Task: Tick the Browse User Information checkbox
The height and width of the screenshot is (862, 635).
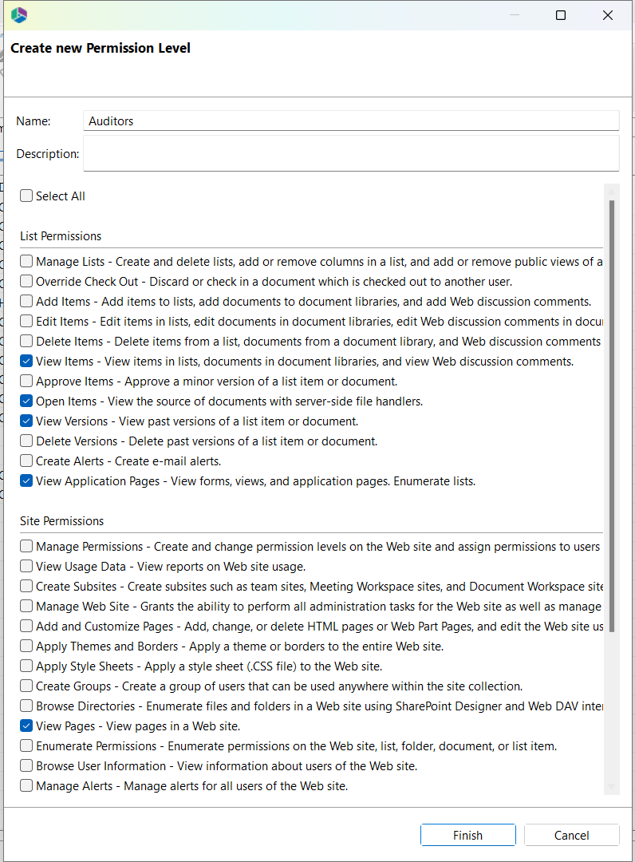Action: point(27,766)
